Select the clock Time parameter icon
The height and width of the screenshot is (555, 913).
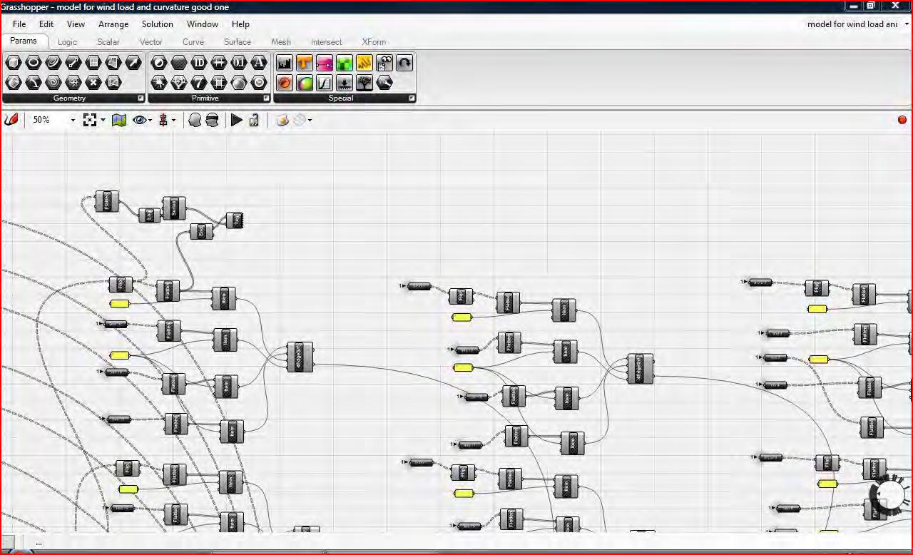pyautogui.click(x=259, y=83)
